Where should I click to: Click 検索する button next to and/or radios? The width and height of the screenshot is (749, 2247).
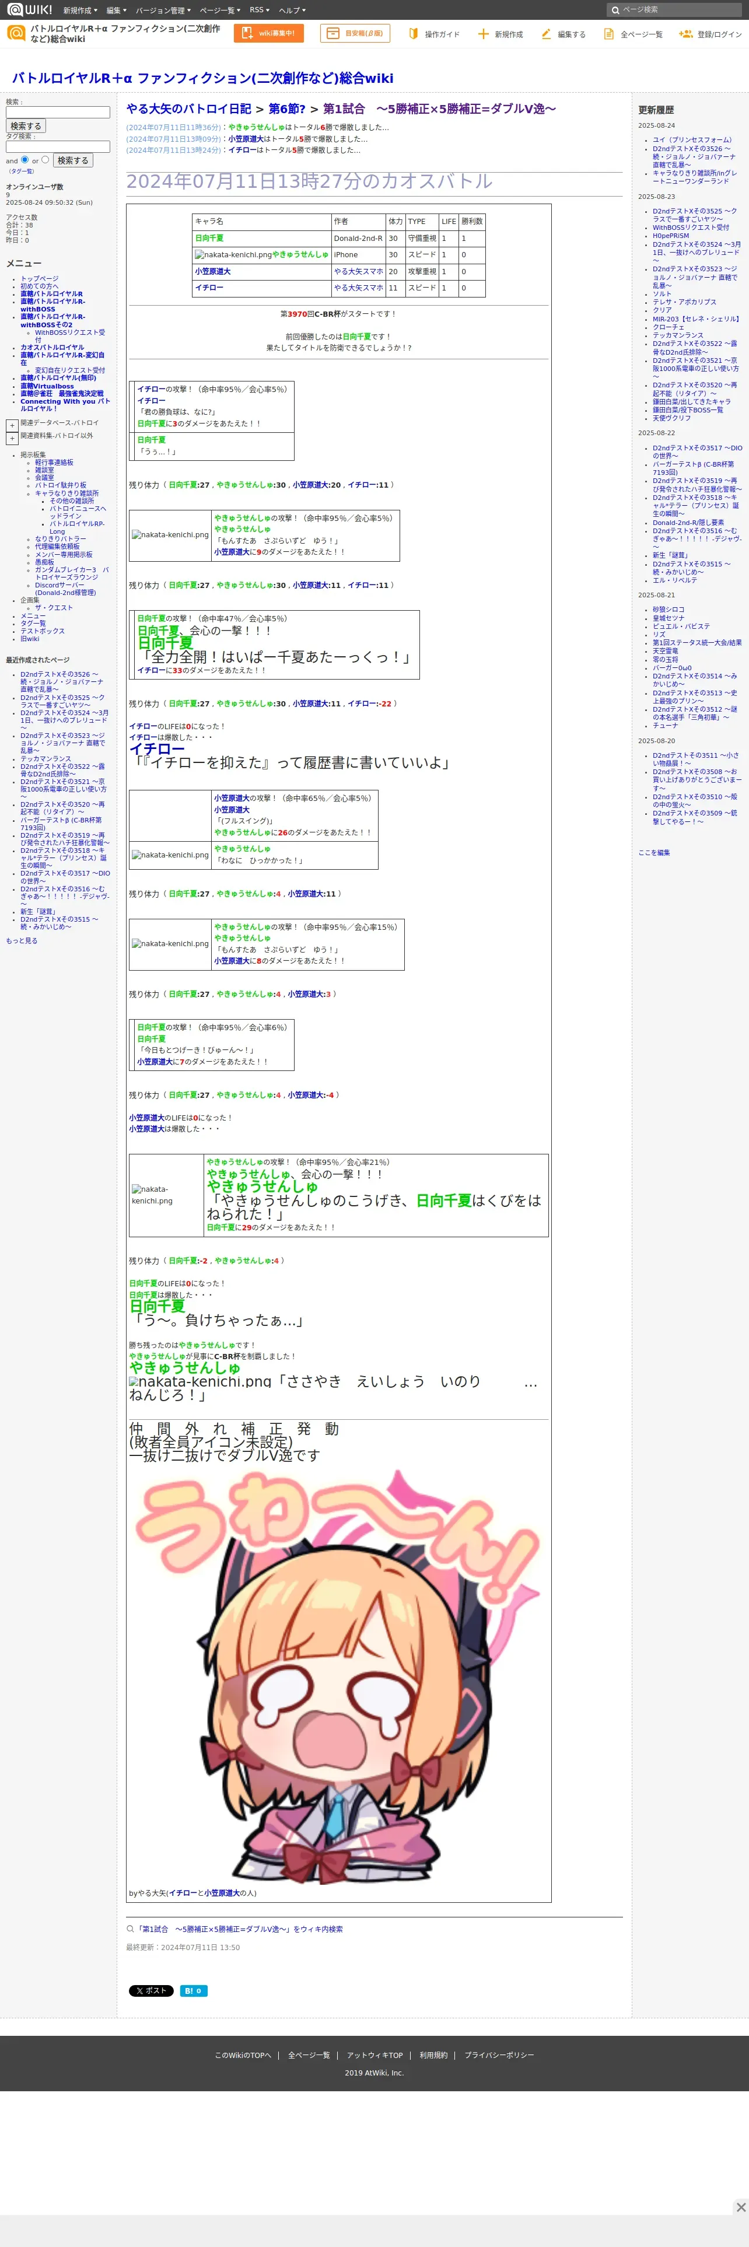coord(73,160)
